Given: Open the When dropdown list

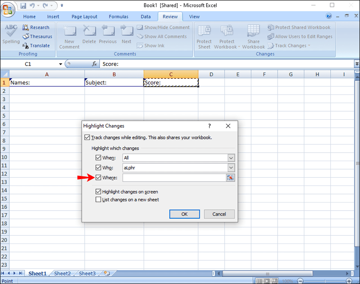Looking at the screenshot, I should tap(231, 158).
